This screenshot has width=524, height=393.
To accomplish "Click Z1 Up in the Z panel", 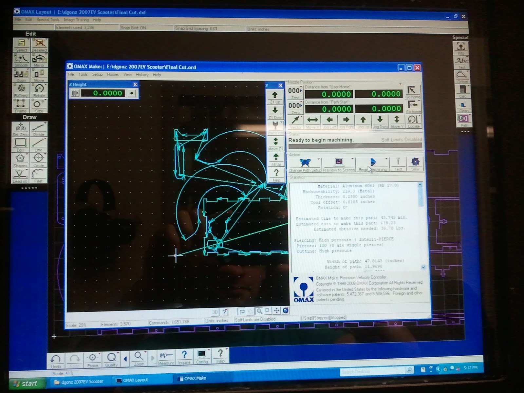I will [275, 97].
